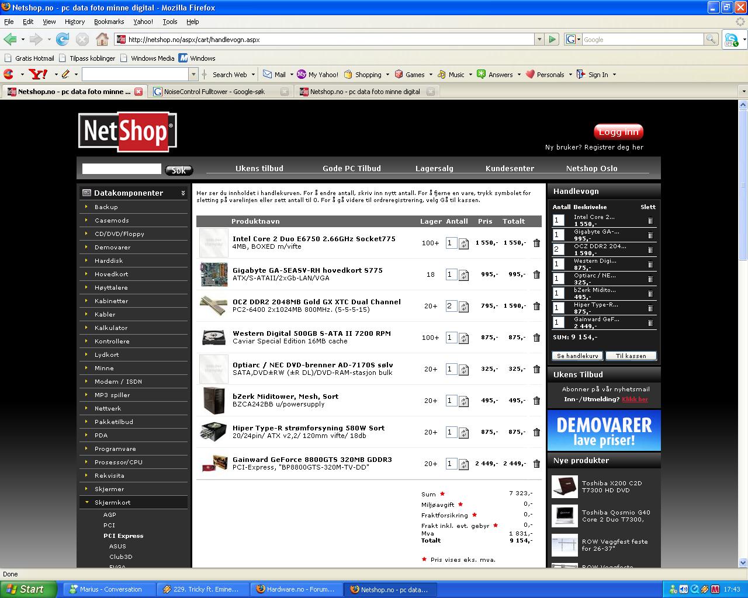Trash the Western Digital 500GB row
The image size is (748, 598).
point(536,338)
